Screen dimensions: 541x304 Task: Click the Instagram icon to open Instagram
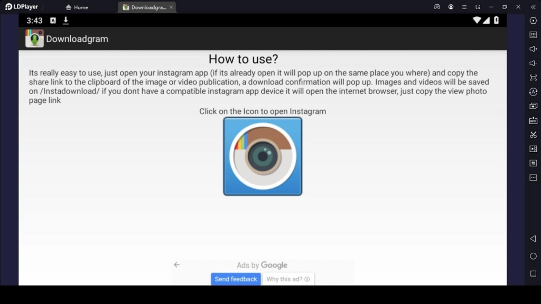point(263,156)
